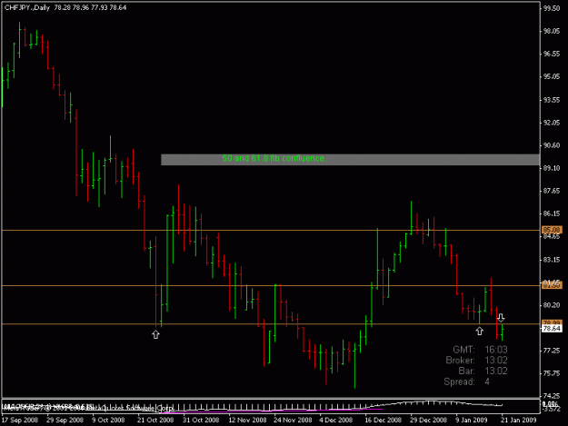Click the 93.55 price scale label
Image resolution: width=568 pixels, height=426 pixels.
coord(552,100)
